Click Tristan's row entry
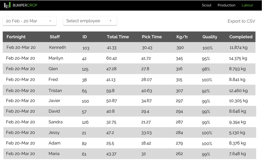 [55, 90]
